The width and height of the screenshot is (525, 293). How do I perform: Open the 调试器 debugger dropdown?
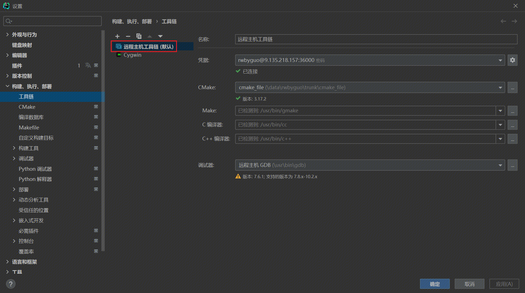500,165
